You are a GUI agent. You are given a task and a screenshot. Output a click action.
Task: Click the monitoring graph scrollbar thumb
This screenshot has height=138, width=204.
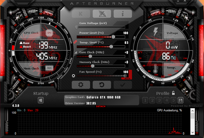(x=192, y=116)
